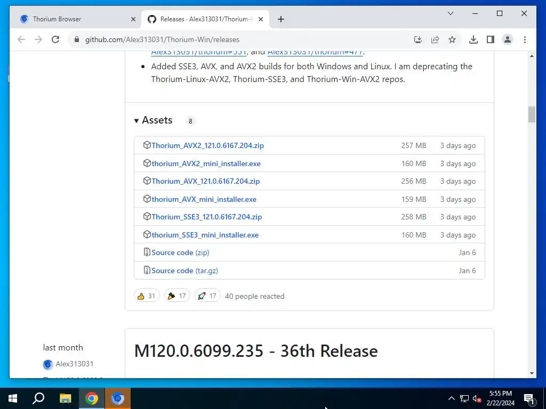
Task: Download Source code (zip)
Action: coord(180,252)
